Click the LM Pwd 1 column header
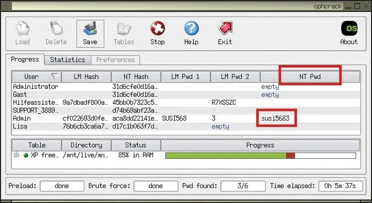 point(185,77)
